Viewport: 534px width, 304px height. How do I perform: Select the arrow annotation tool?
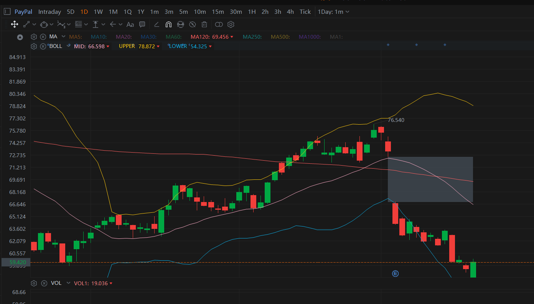(x=113, y=25)
